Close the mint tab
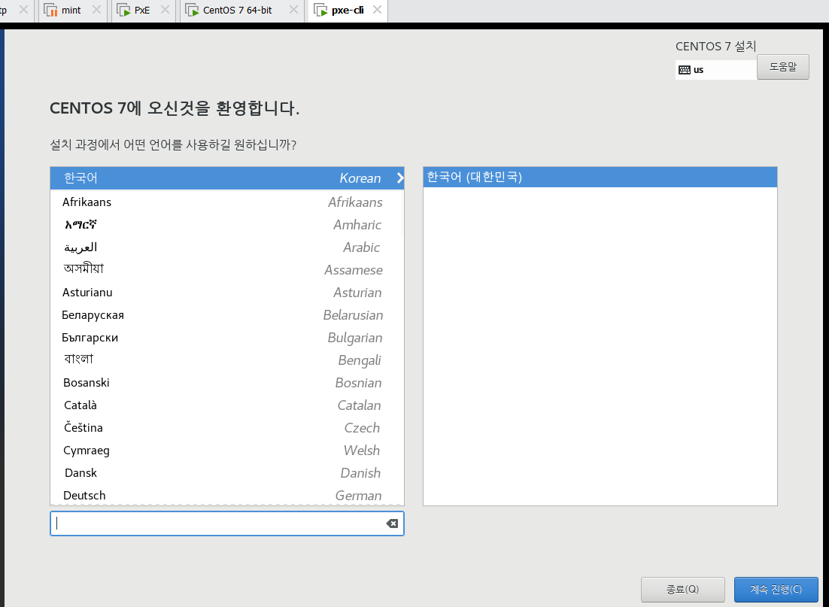The height and width of the screenshot is (607, 829). pos(96,10)
